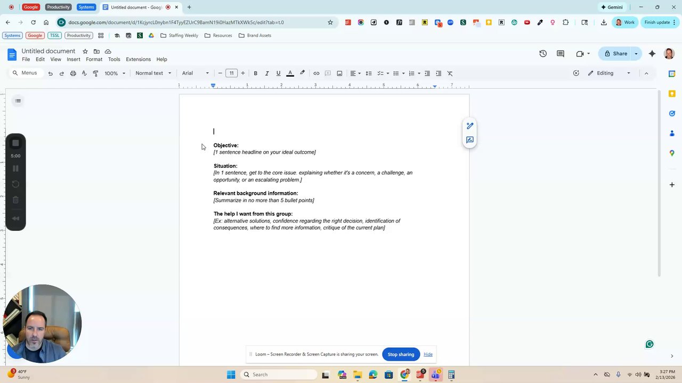682x383 pixels.
Task: Activate the paint format tool
Action: click(95, 73)
